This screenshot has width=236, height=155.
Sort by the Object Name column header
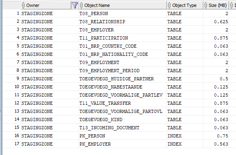(x=123, y=5)
